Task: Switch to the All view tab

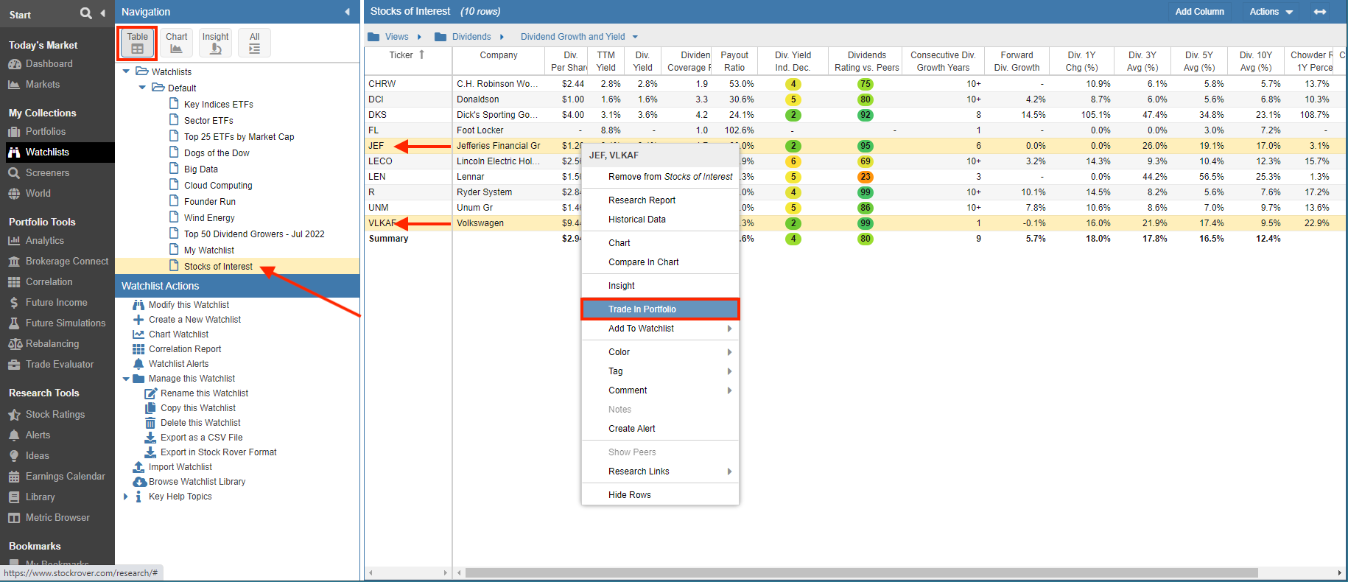Action: [254, 43]
